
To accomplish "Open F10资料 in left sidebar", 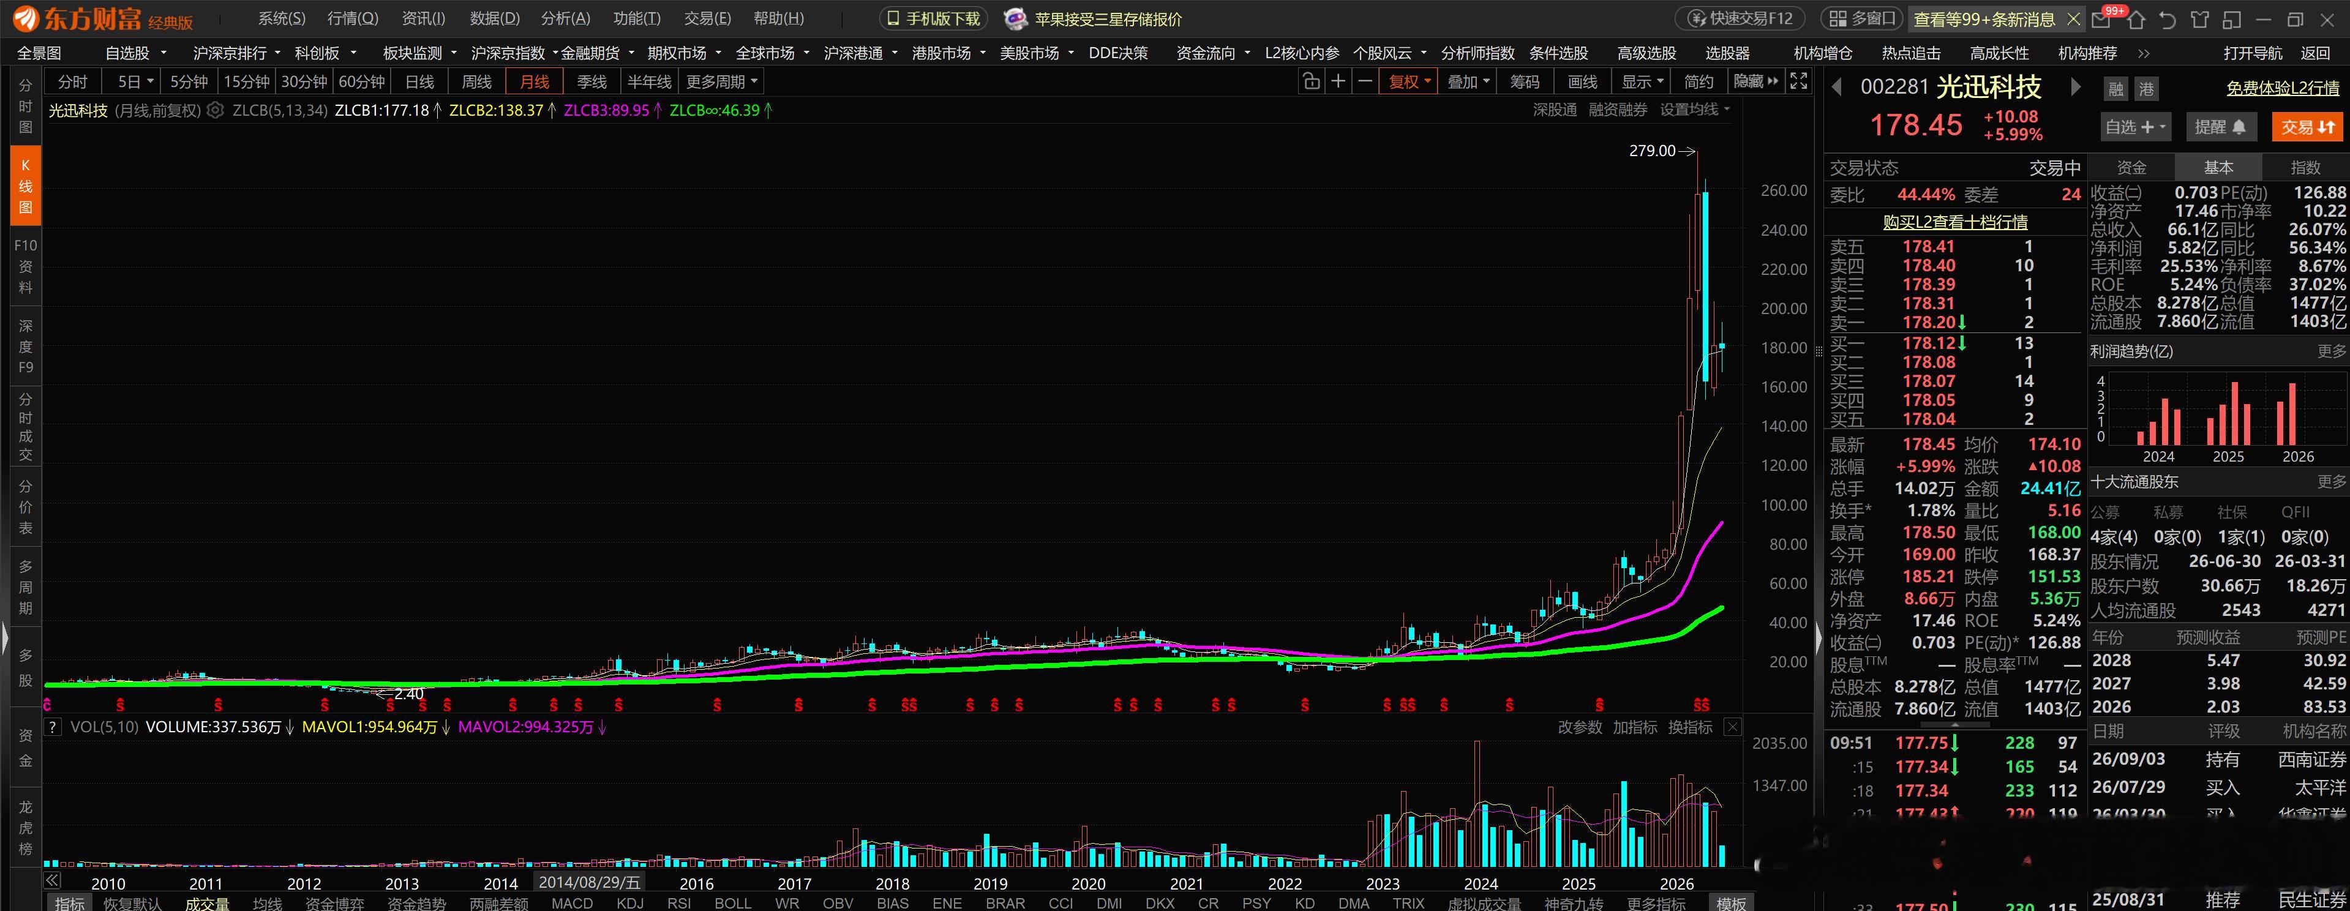I will click(x=26, y=265).
